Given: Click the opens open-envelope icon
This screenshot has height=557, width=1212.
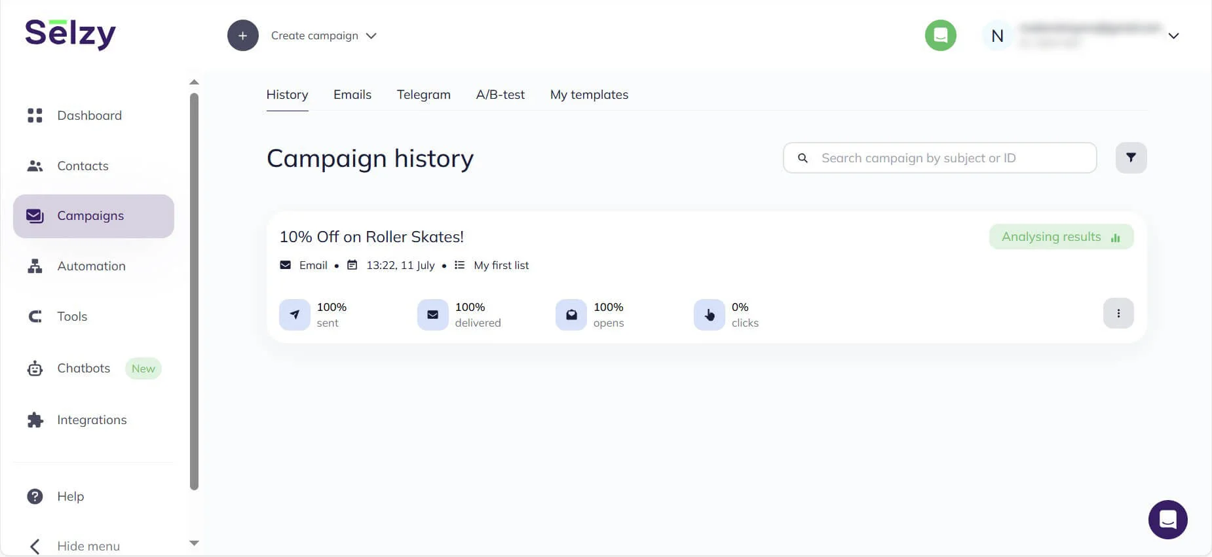Looking at the screenshot, I should [571, 315].
